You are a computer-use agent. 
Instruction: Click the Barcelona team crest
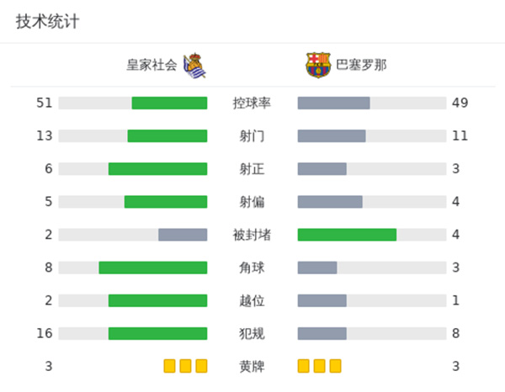pyautogui.click(x=319, y=65)
